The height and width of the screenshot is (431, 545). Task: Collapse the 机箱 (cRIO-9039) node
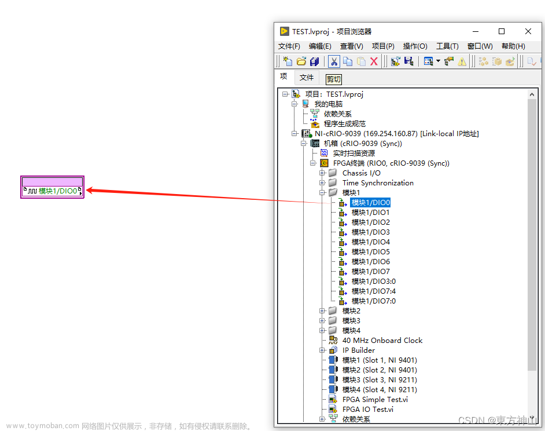point(304,143)
